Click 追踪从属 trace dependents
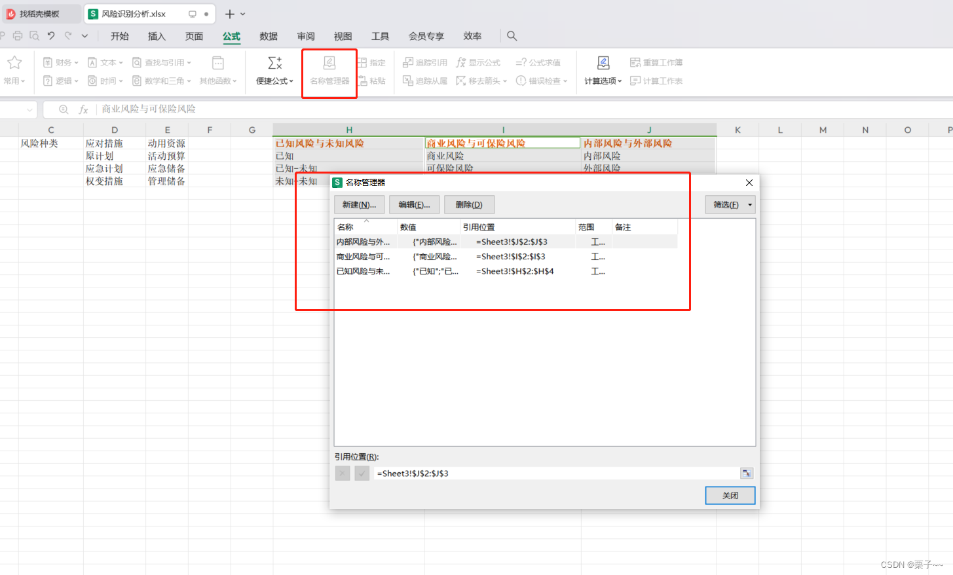Viewport: 953px width, 575px height. coord(424,81)
